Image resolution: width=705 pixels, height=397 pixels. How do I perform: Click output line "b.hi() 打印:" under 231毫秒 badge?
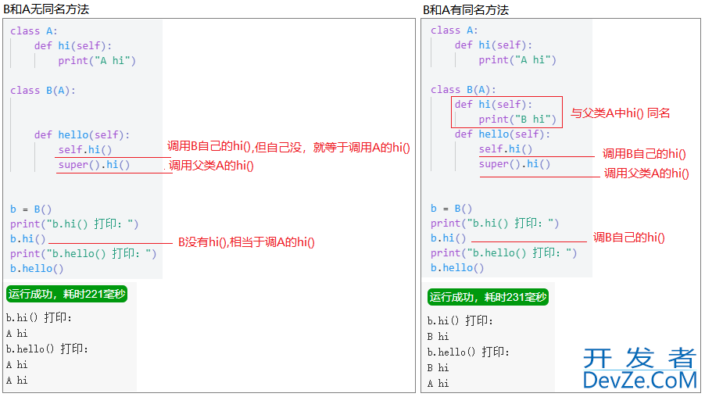[x=460, y=320]
